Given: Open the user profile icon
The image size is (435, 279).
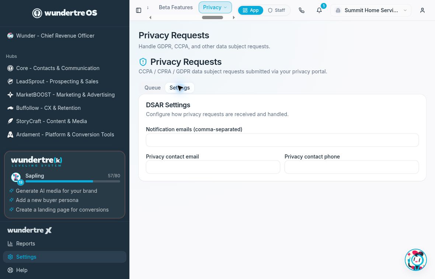Looking at the screenshot, I should click(x=422, y=10).
